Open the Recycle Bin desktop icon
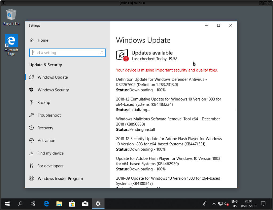 click(11, 17)
